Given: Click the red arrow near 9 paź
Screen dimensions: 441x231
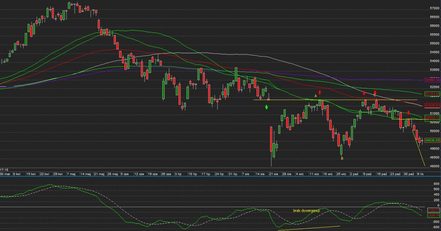Looking at the screenshot, I should point(364,93).
